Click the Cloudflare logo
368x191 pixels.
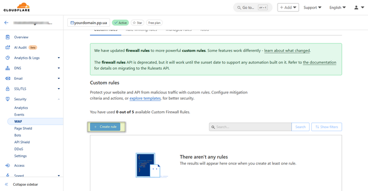click(17, 7)
